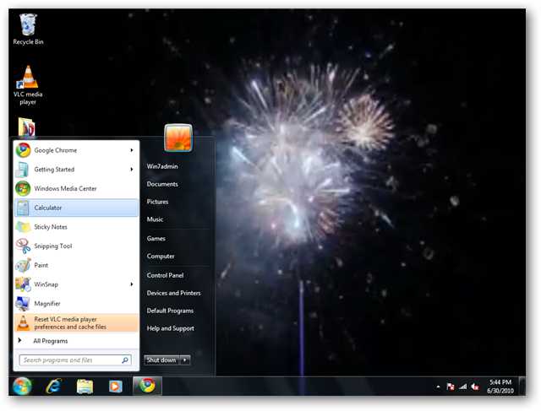Click the WinSnap icon
The width and height of the screenshot is (541, 411).
(23, 284)
